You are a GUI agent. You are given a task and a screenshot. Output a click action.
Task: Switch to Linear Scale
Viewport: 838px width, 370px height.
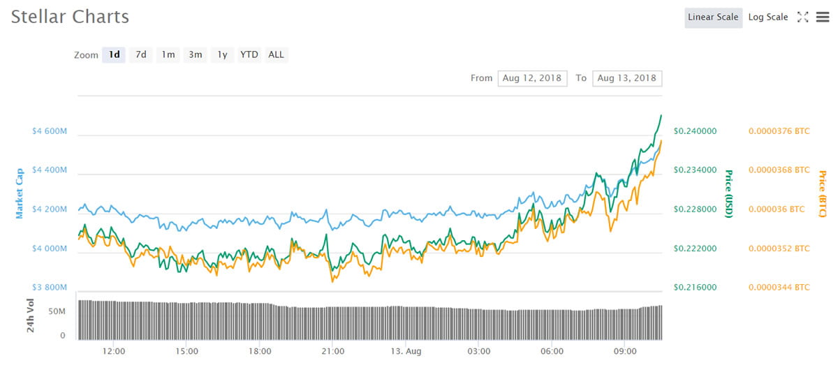point(713,17)
